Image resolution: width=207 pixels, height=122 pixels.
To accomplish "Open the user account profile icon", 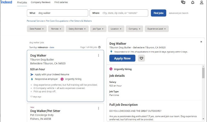I will [201, 2].
